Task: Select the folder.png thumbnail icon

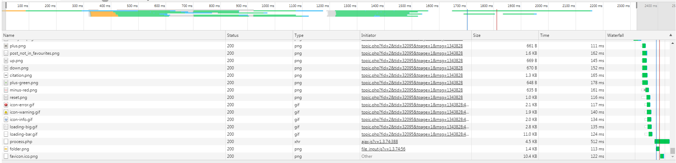Action: coord(6,149)
